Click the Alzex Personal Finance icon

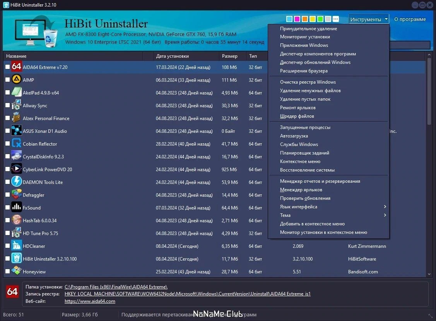click(16, 118)
